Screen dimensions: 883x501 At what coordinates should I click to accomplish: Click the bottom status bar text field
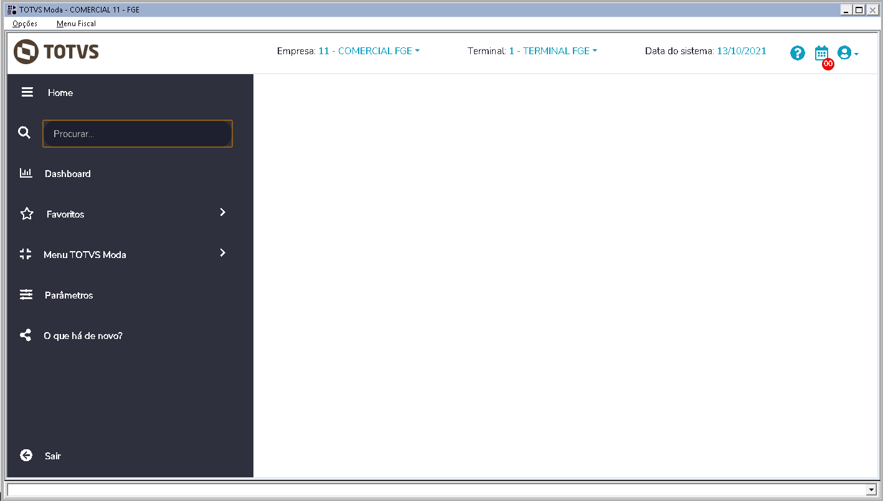click(x=436, y=490)
